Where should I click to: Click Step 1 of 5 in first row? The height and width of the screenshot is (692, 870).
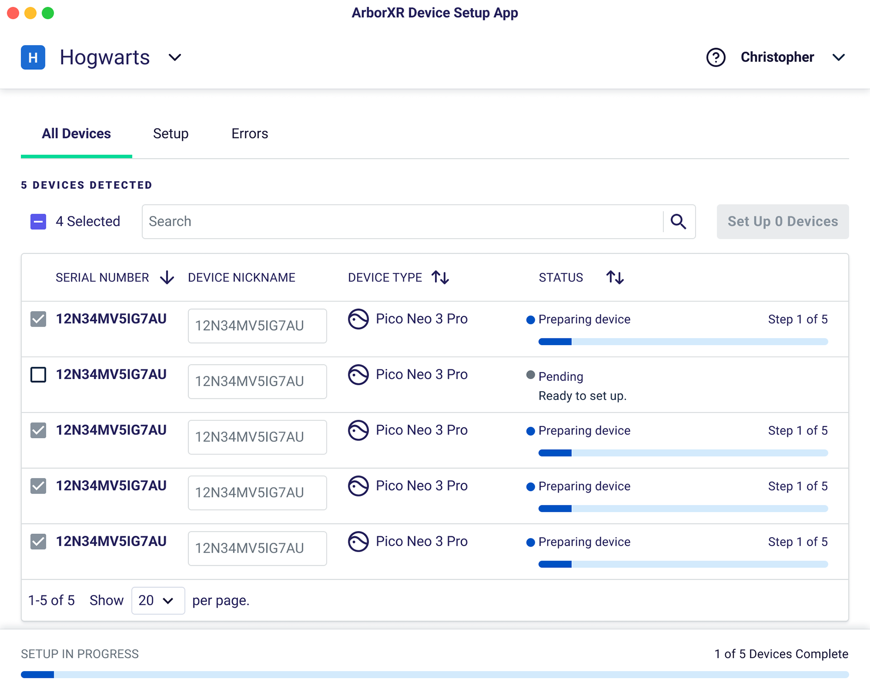coord(798,319)
